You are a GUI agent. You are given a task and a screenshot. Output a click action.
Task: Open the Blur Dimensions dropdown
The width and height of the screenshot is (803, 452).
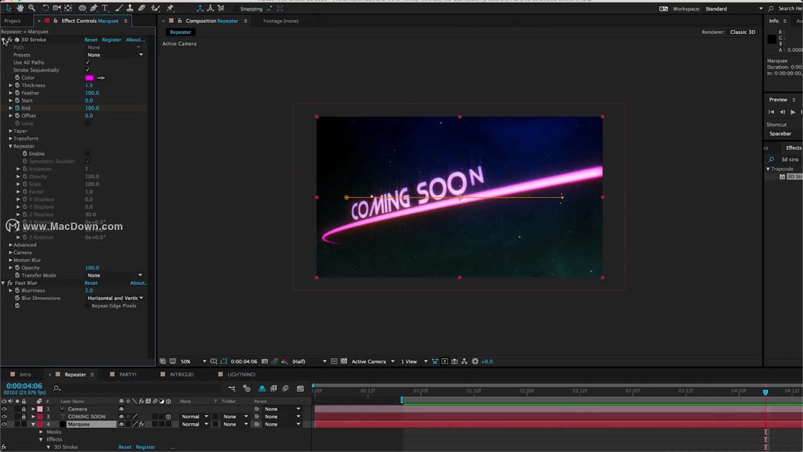115,298
